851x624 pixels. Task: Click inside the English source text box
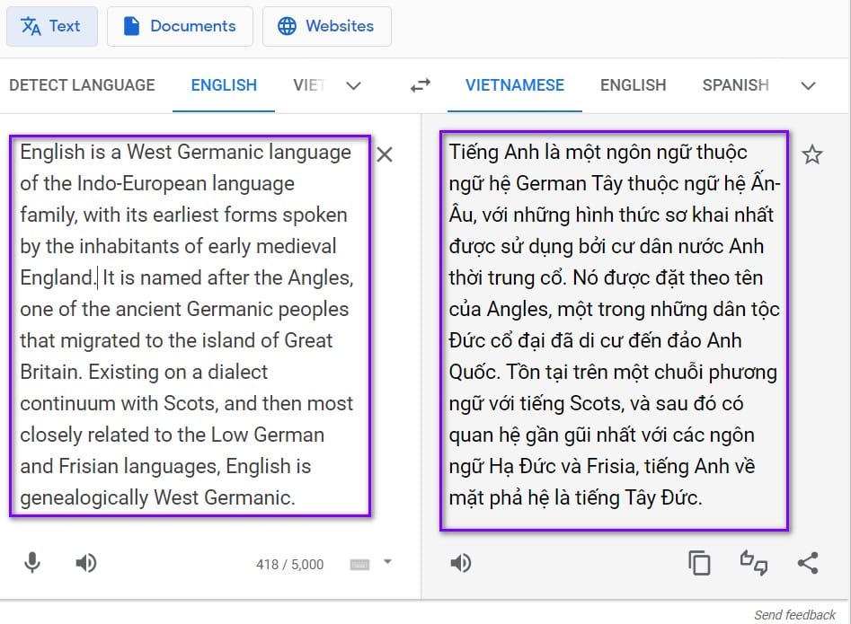click(x=190, y=325)
